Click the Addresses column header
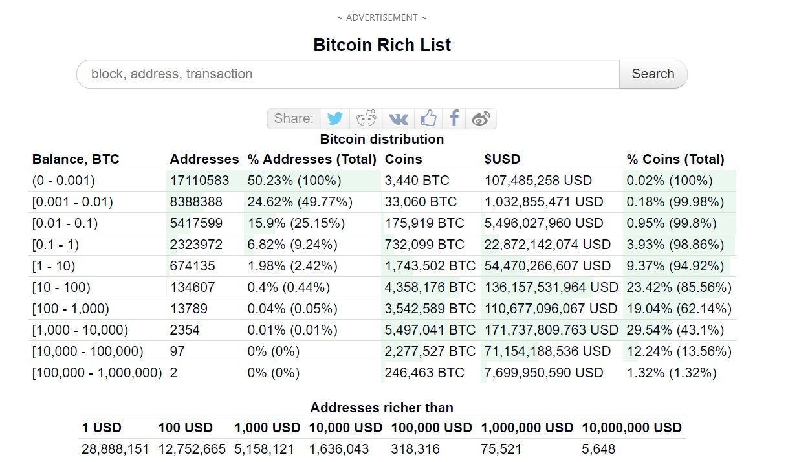788x462 pixels. coord(204,159)
